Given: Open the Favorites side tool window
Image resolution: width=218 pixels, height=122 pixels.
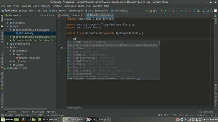Looking at the screenshot, I should [2, 61].
